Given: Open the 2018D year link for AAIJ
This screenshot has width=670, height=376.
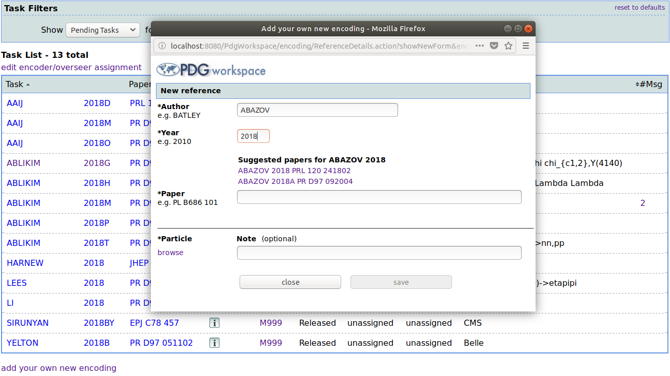Looking at the screenshot, I should pyautogui.click(x=97, y=103).
